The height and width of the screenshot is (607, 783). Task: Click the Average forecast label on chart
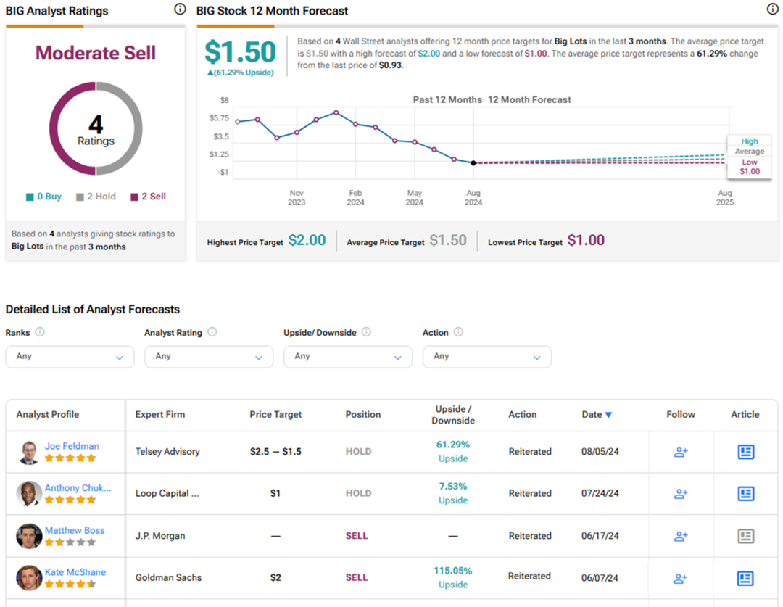[x=749, y=152]
